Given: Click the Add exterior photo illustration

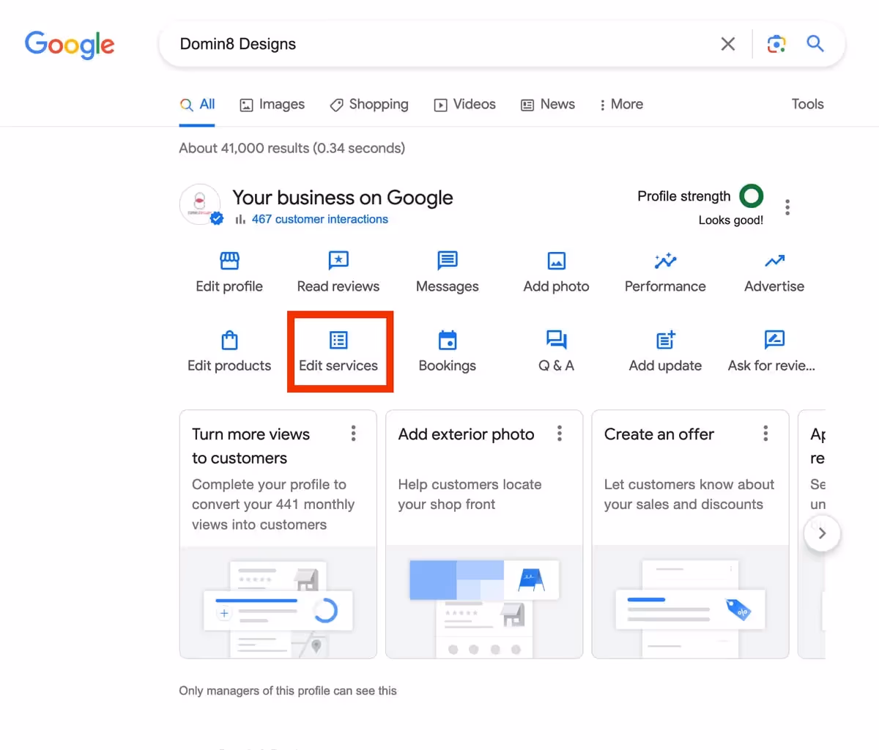Looking at the screenshot, I should click(x=484, y=602).
